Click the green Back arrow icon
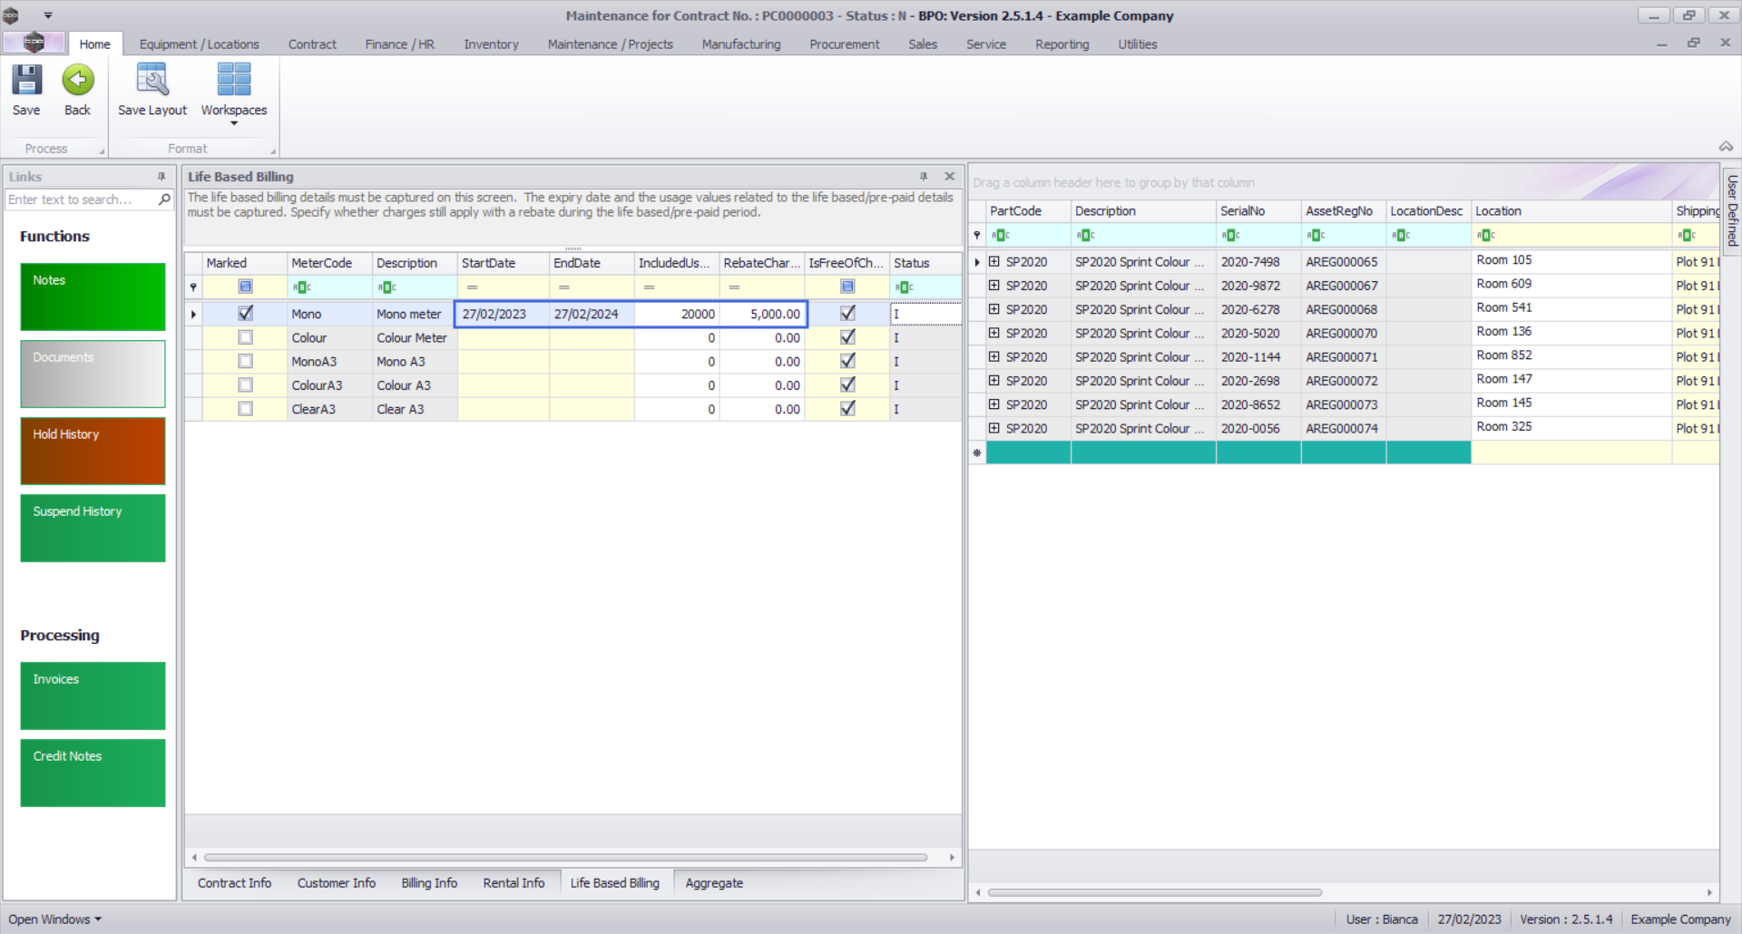 (x=78, y=81)
